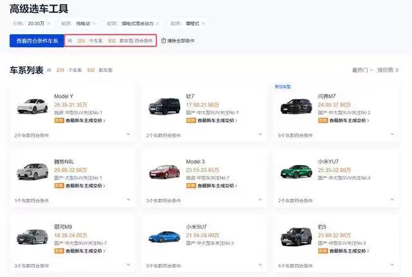Screen dimensions: 412x277
Task: Open the 小米YU7 green car image
Action: pos(296,172)
